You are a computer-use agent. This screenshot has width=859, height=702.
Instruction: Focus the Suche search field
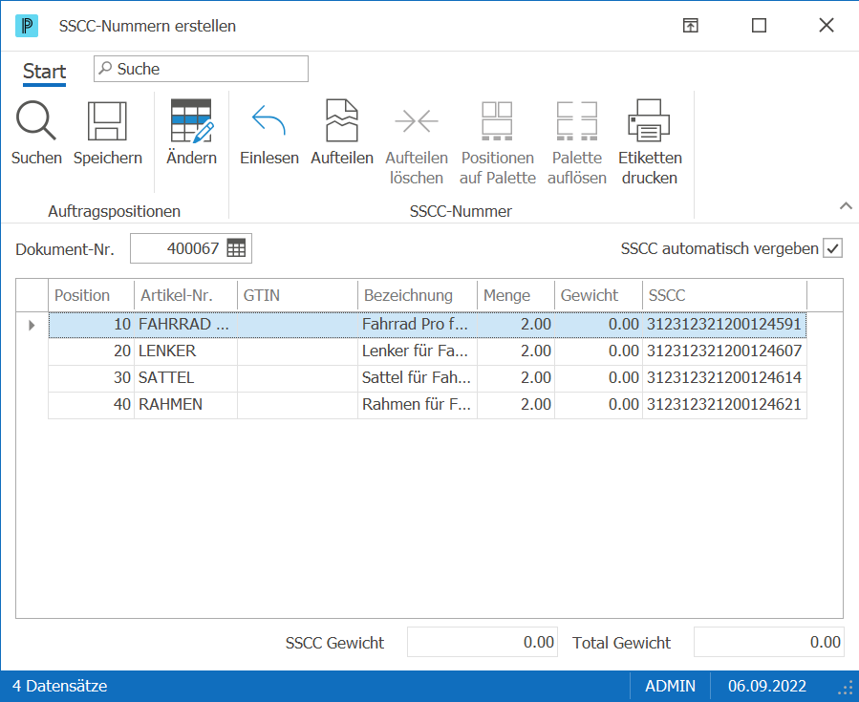pos(201,69)
